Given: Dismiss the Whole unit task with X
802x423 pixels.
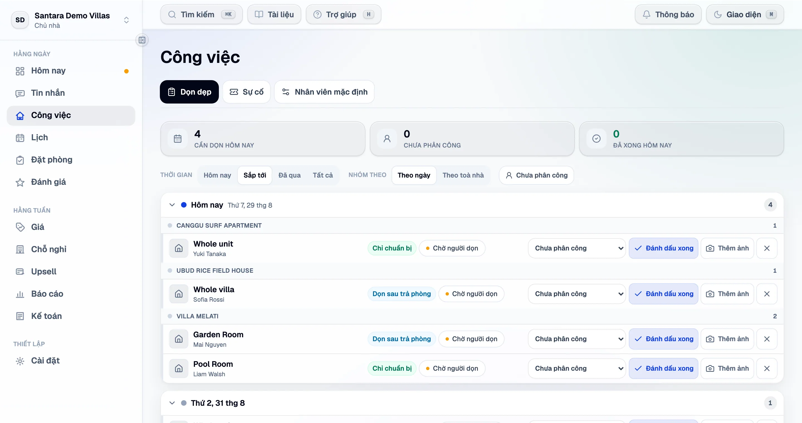Looking at the screenshot, I should 767,248.
